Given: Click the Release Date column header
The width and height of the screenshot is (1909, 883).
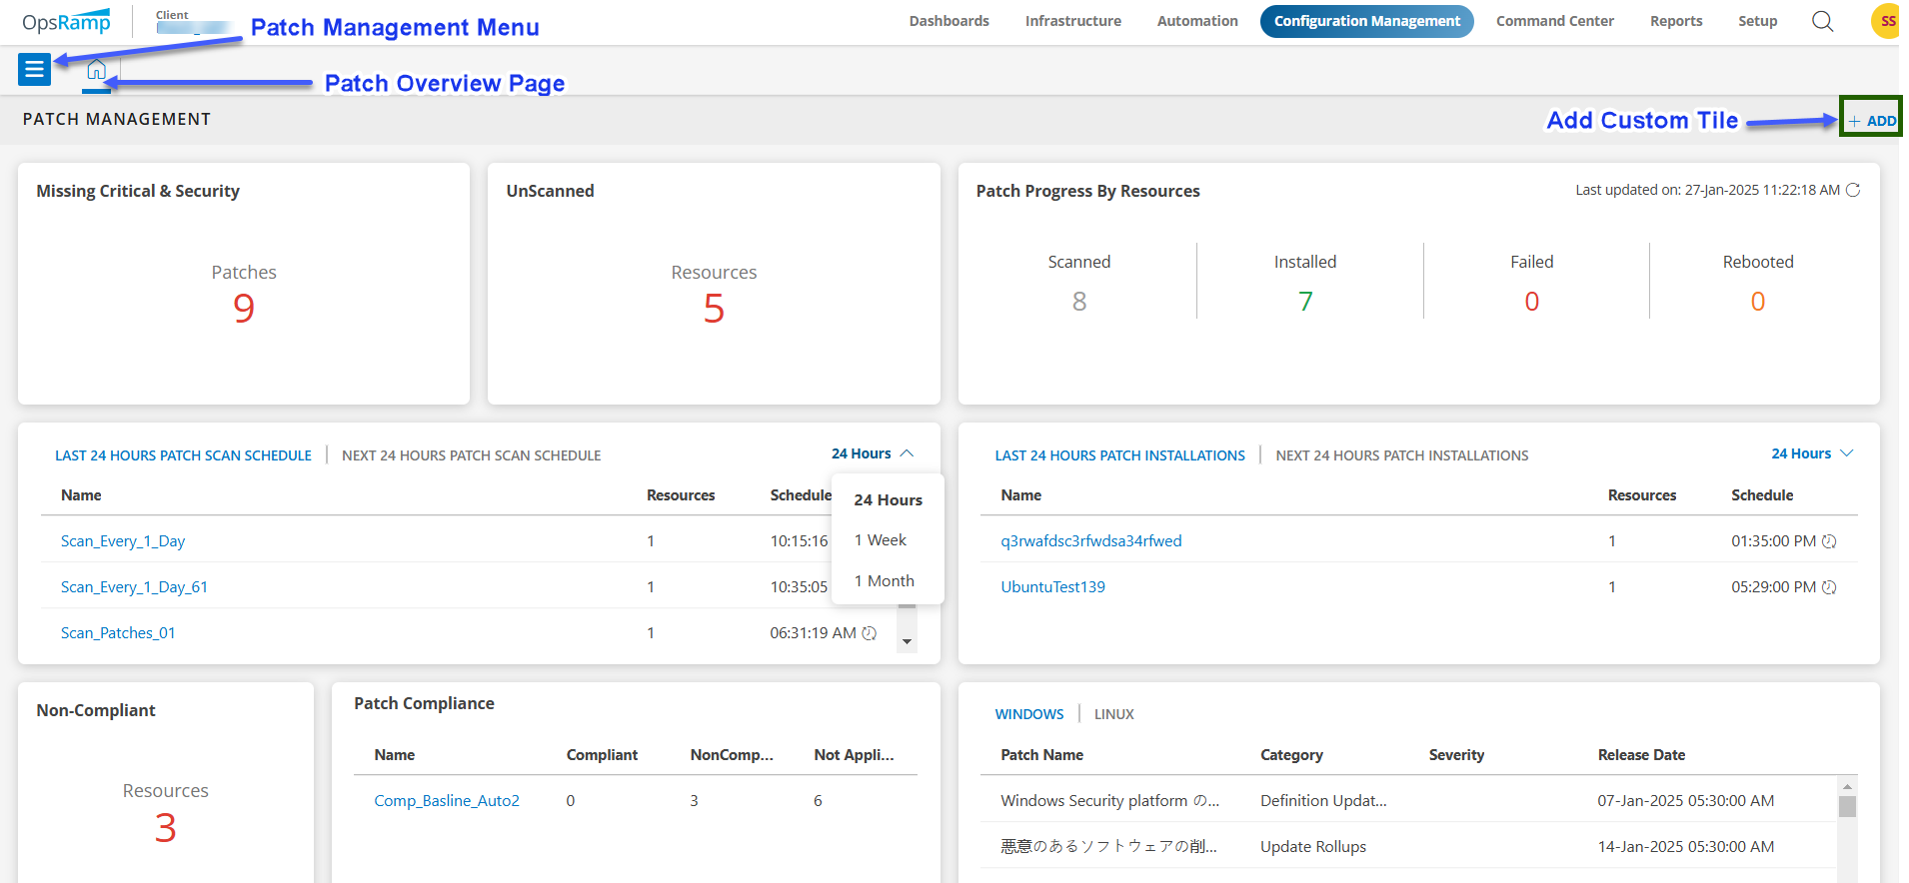Looking at the screenshot, I should click(1641, 755).
